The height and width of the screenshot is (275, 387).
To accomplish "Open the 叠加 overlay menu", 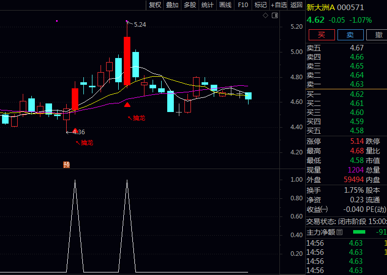I will (172, 5).
